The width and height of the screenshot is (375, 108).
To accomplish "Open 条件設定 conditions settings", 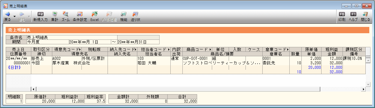I will click(x=80, y=14).
